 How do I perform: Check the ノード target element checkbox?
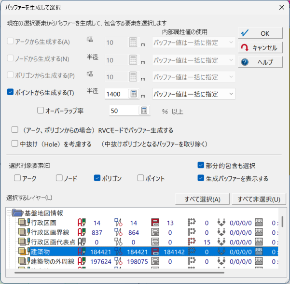tap(59, 178)
